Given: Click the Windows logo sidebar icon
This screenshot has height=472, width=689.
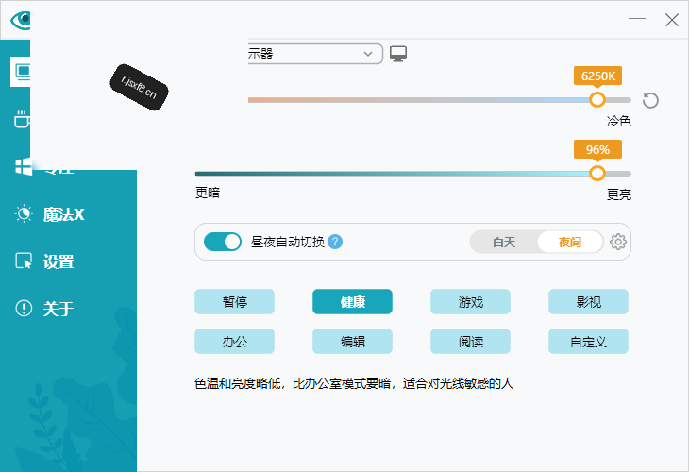Looking at the screenshot, I should 23,166.
